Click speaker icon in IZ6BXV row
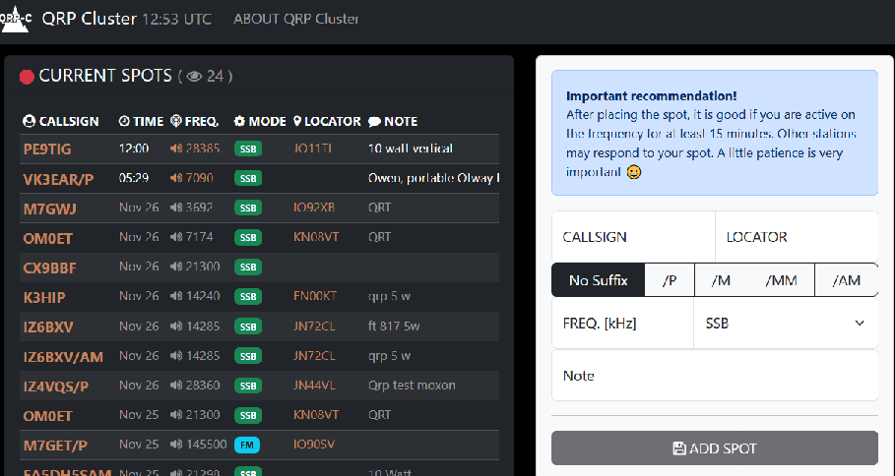Screen dimensions: 895x476 [176, 327]
